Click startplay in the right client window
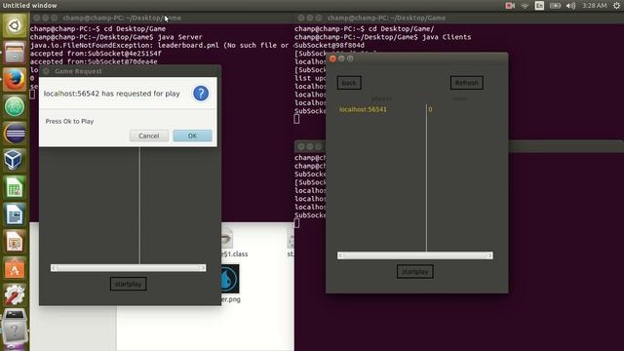 pyautogui.click(x=415, y=272)
